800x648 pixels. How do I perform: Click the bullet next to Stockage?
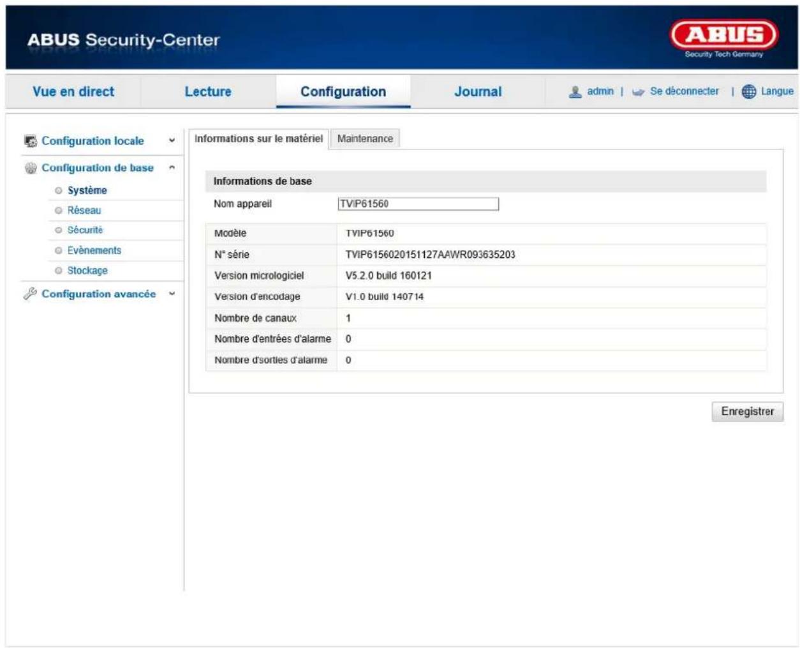[59, 270]
